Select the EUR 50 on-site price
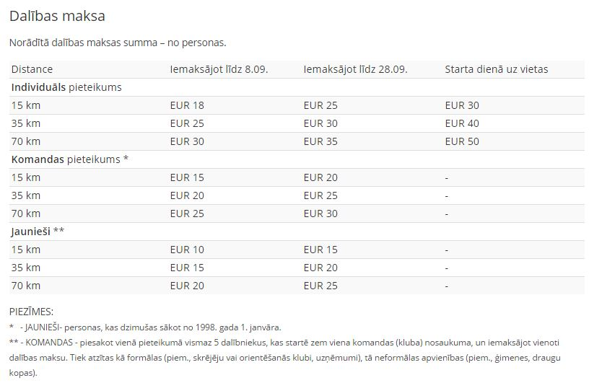Viewport: 589px width, 383px height. [x=462, y=141]
